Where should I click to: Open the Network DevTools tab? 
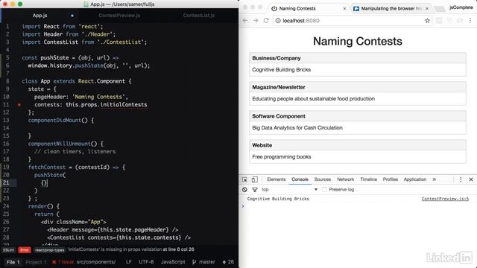(x=346, y=179)
